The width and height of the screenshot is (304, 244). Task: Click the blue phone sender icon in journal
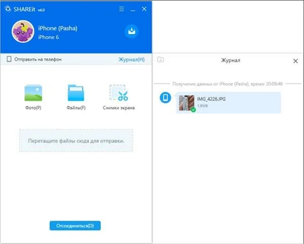165,97
